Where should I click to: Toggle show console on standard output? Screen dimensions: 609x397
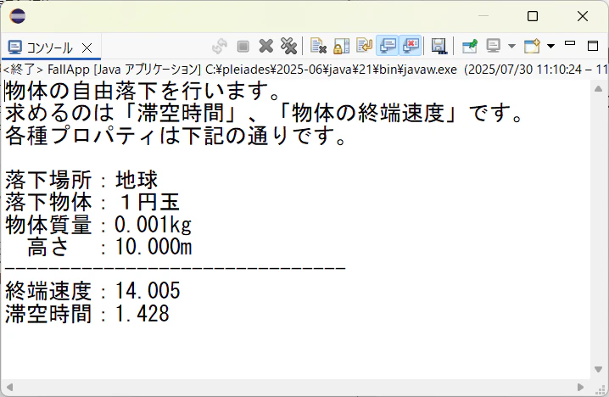point(388,46)
